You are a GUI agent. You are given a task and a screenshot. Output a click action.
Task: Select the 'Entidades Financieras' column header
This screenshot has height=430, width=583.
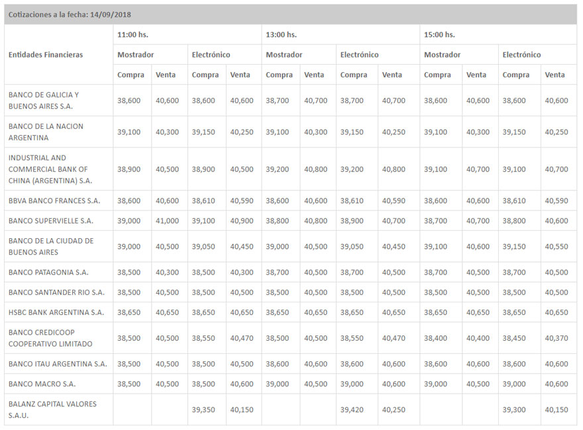click(x=46, y=55)
